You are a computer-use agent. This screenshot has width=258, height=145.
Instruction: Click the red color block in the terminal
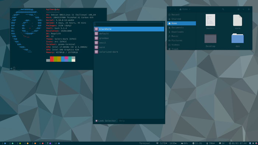[x=52, y=59]
